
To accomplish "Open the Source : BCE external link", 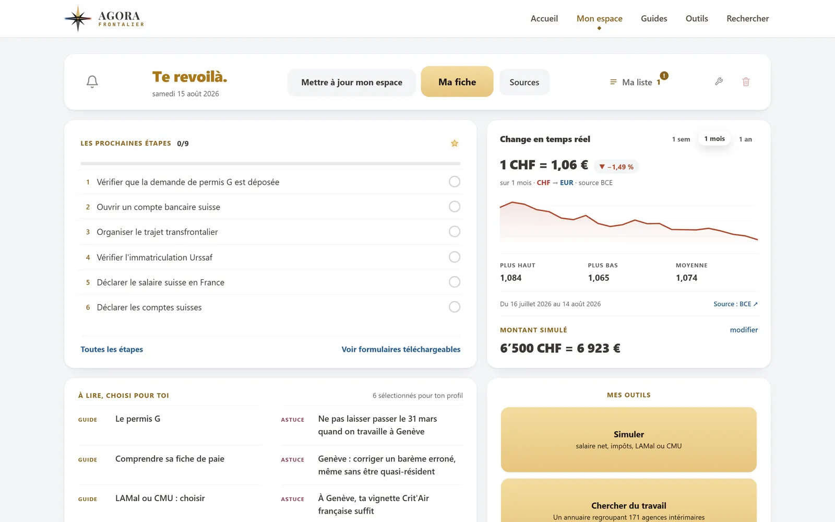I will (x=735, y=304).
